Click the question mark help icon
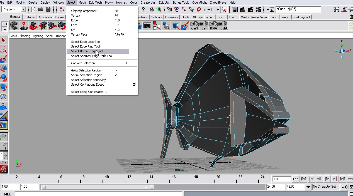Viewport: 353px width, 196px height. (143, 9)
